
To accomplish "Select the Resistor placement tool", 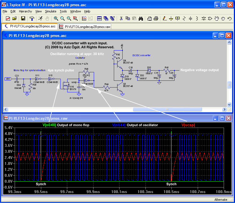I will click(184, 19).
